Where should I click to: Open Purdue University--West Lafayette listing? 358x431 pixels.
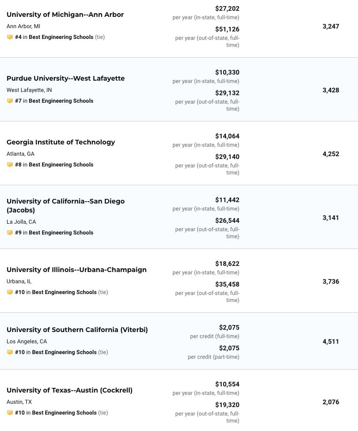pyautogui.click(x=66, y=78)
